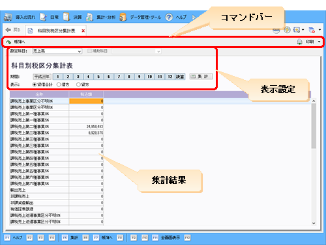
Task: Select month 12 in the period bar
Action: tap(170, 77)
